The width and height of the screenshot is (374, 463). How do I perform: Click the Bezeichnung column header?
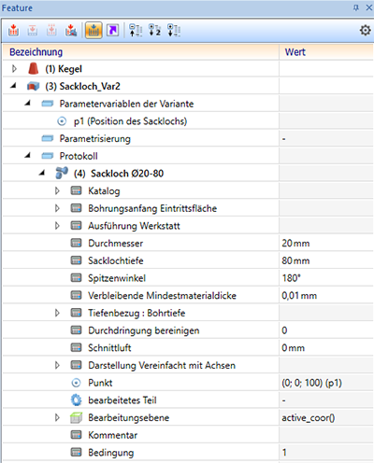36,52
